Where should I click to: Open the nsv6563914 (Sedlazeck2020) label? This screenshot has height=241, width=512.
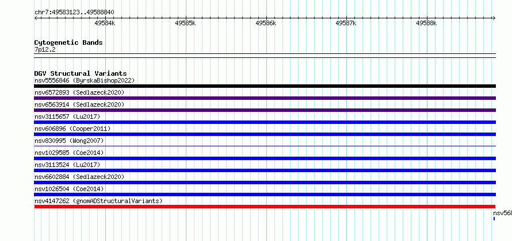pyautogui.click(x=79, y=104)
